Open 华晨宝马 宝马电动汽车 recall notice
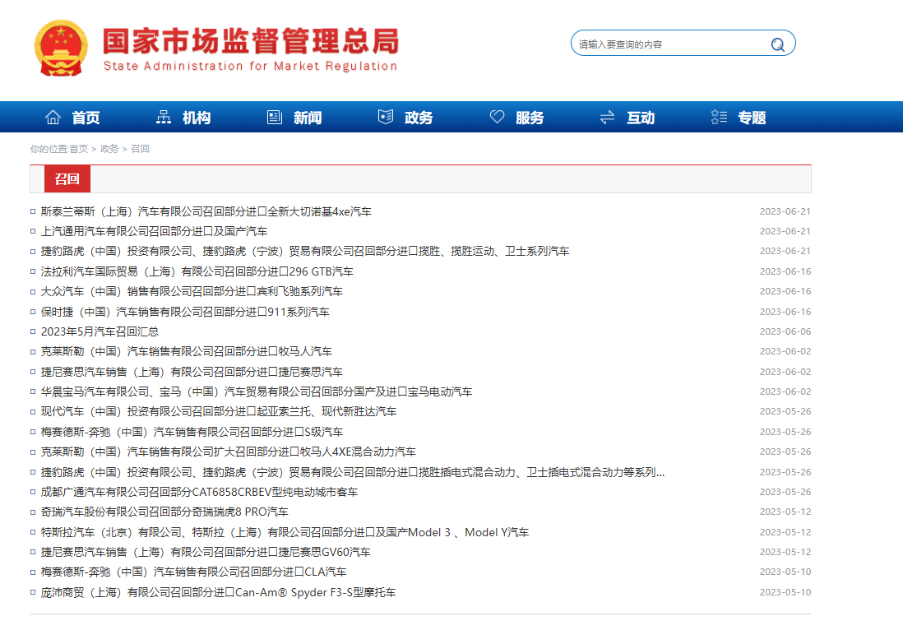903x630 pixels. click(x=257, y=391)
